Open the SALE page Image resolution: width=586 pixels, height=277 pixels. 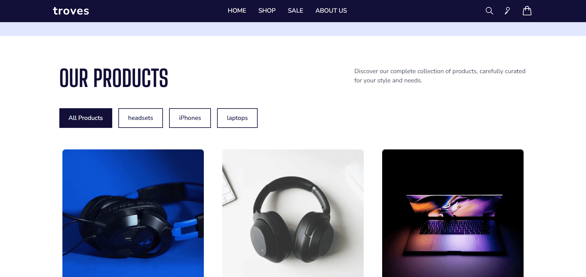click(x=295, y=11)
